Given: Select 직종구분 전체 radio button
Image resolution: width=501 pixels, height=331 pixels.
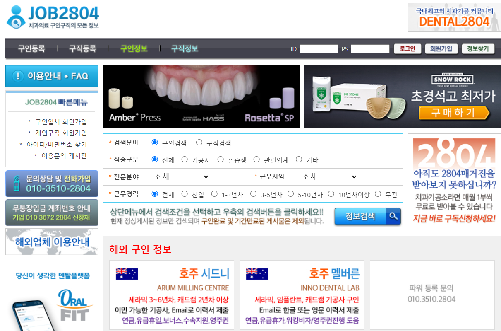Looking at the screenshot, I should point(155,159).
